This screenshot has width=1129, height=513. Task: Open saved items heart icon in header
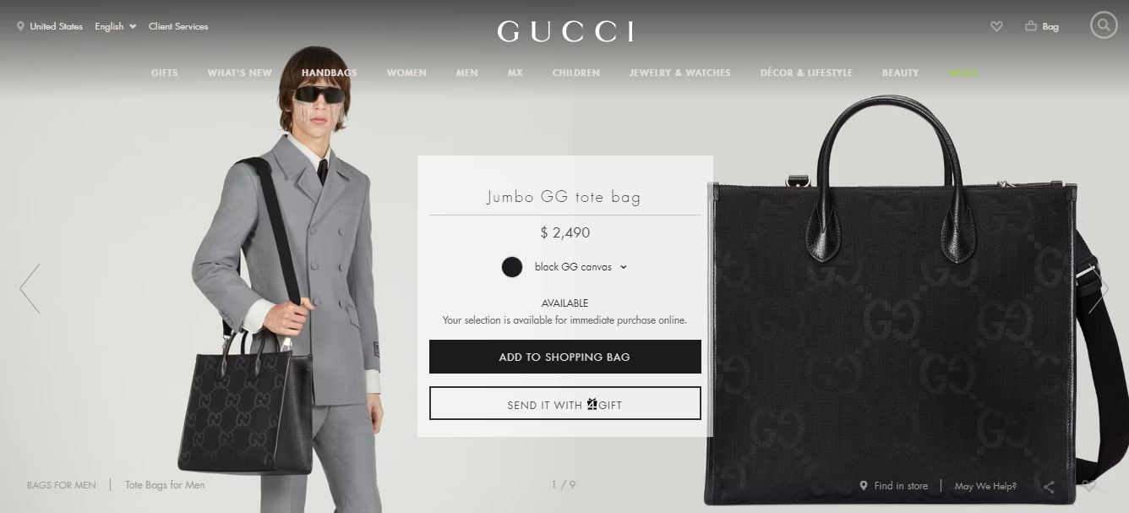click(x=996, y=26)
